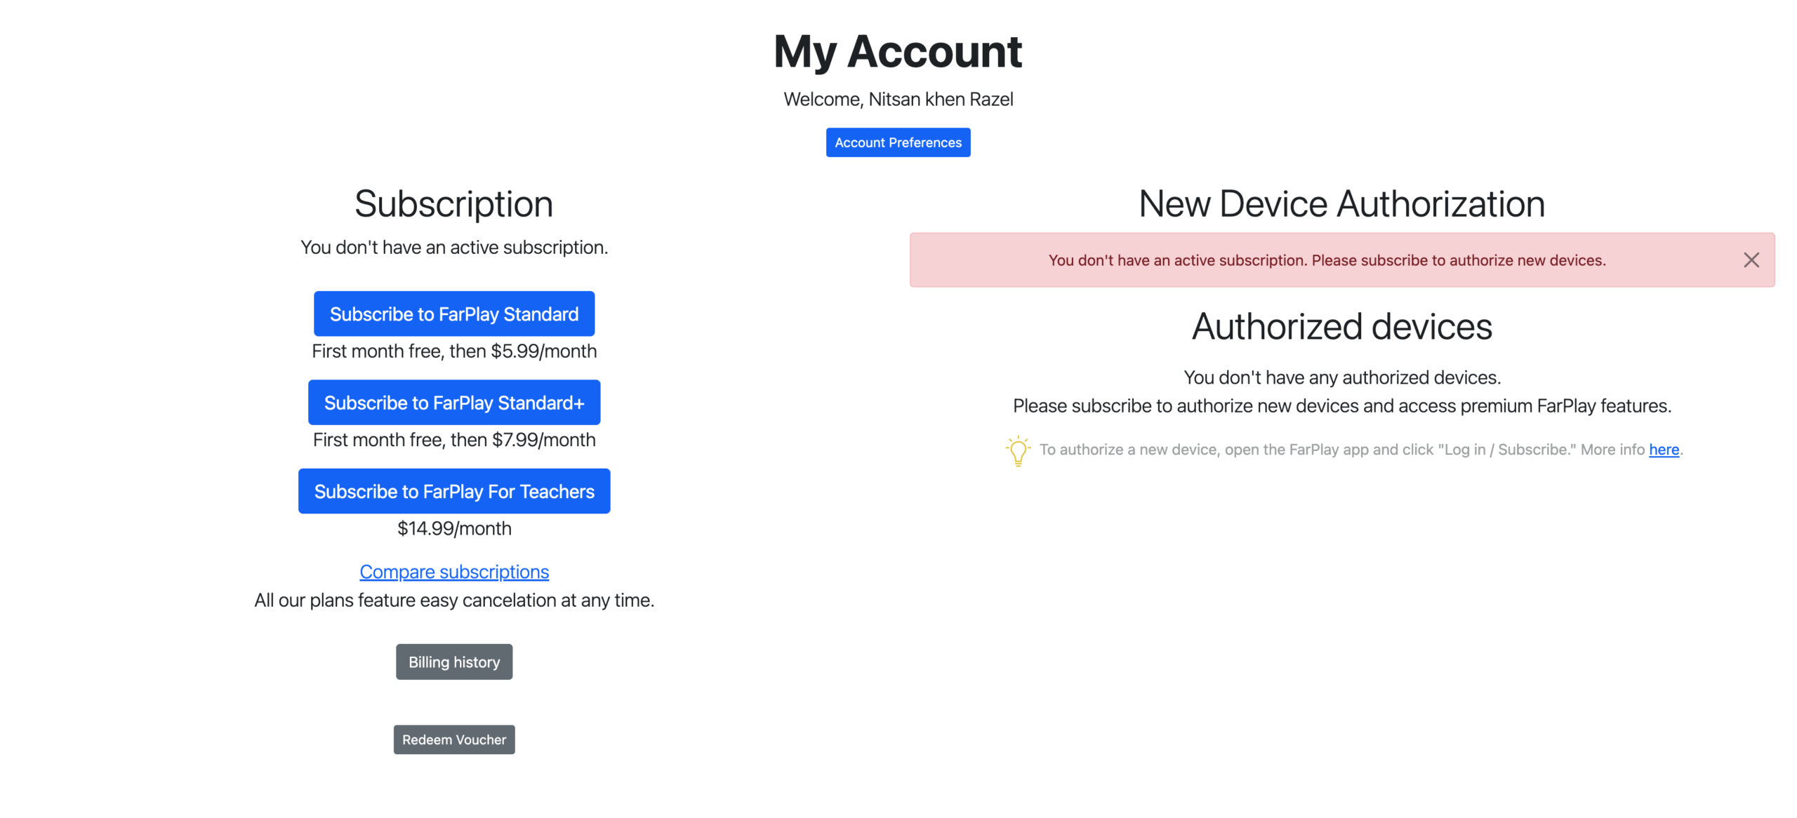Screen dimensions: 1797x818
Task: Click the $5.99/month pricing description
Action: [453, 351]
